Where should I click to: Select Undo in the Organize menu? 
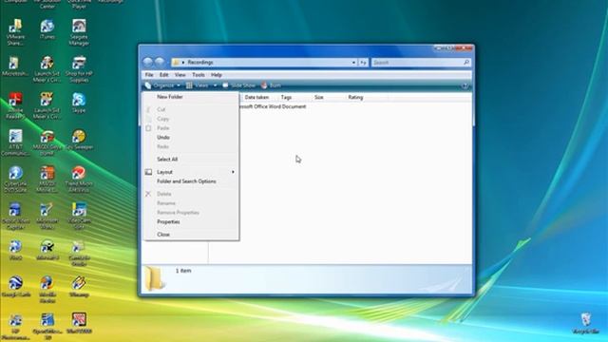point(163,137)
